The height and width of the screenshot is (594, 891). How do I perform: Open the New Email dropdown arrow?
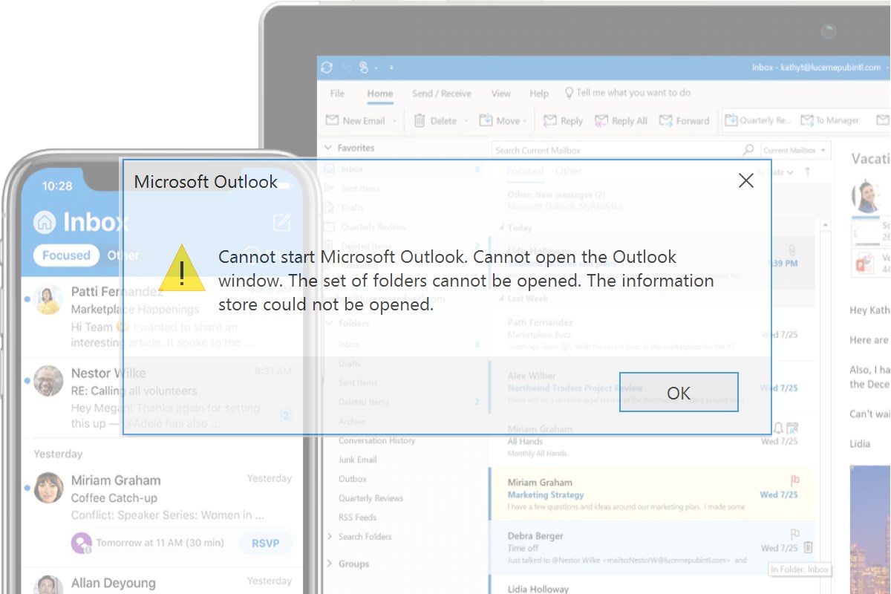[x=394, y=121]
